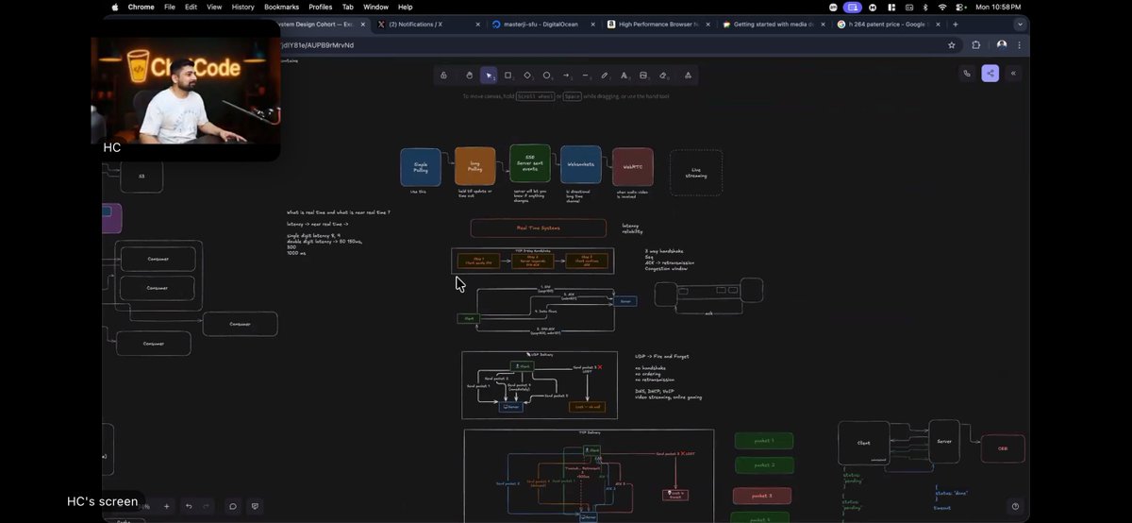Open the File menu
The height and width of the screenshot is (523, 1132).
click(170, 7)
